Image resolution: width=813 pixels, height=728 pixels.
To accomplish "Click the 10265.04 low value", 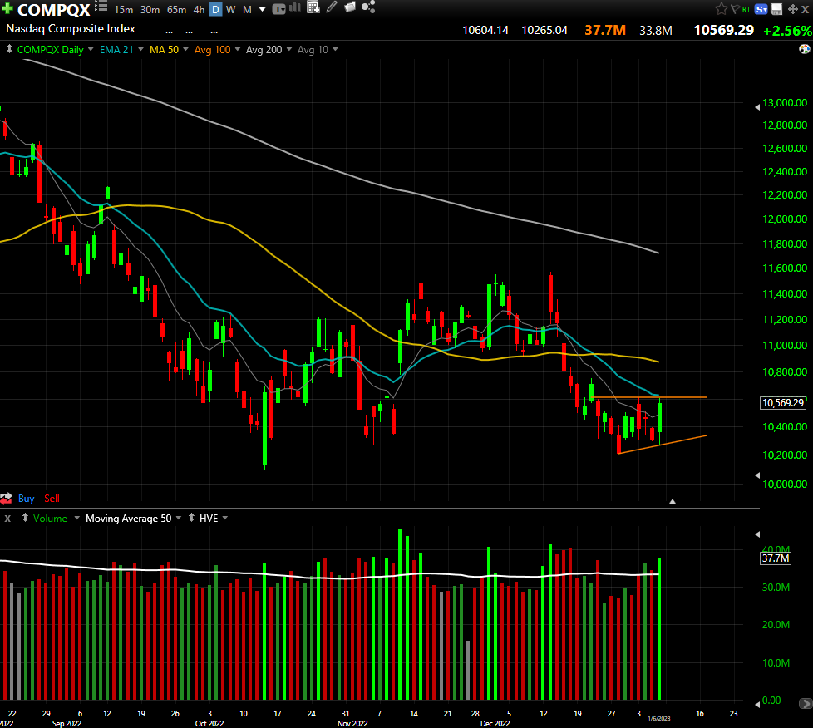I will pos(544,30).
